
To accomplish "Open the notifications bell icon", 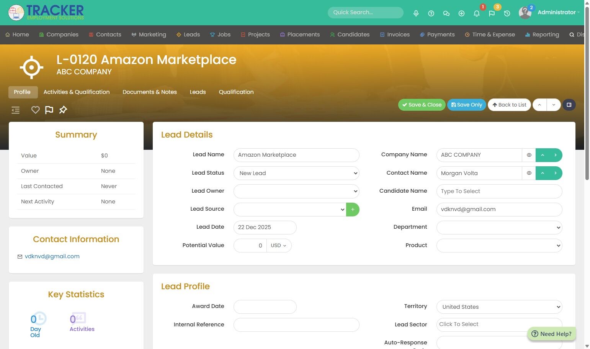I will click(477, 13).
